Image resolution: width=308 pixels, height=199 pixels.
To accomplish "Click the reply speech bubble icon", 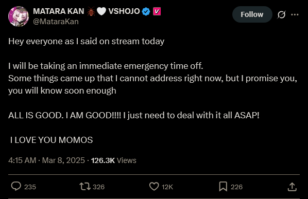I will tap(16, 186).
